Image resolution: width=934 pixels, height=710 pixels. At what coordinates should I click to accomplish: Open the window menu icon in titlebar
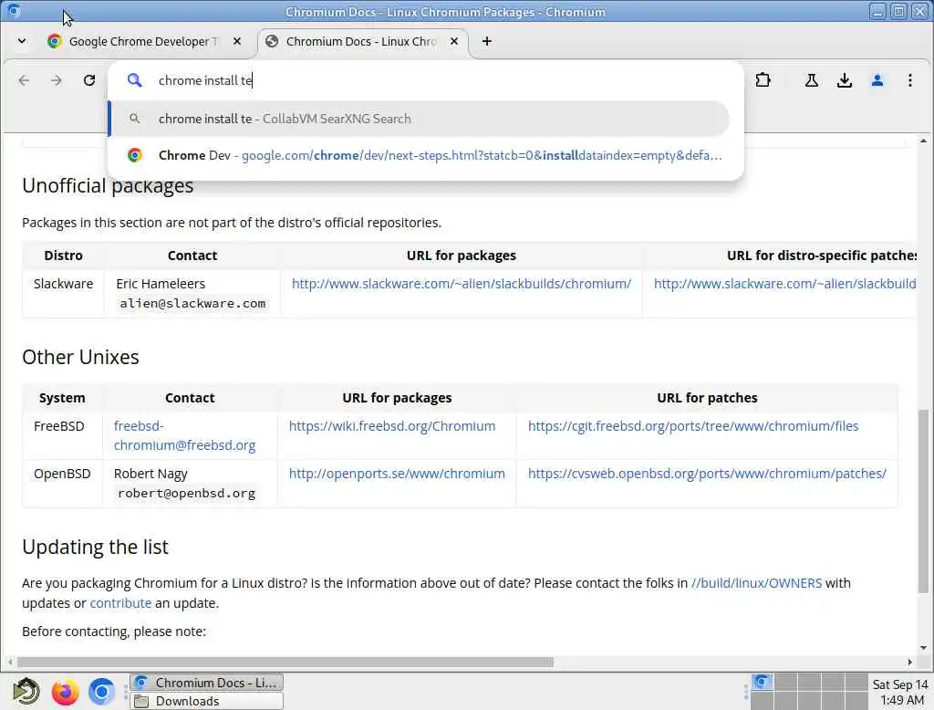(x=13, y=11)
